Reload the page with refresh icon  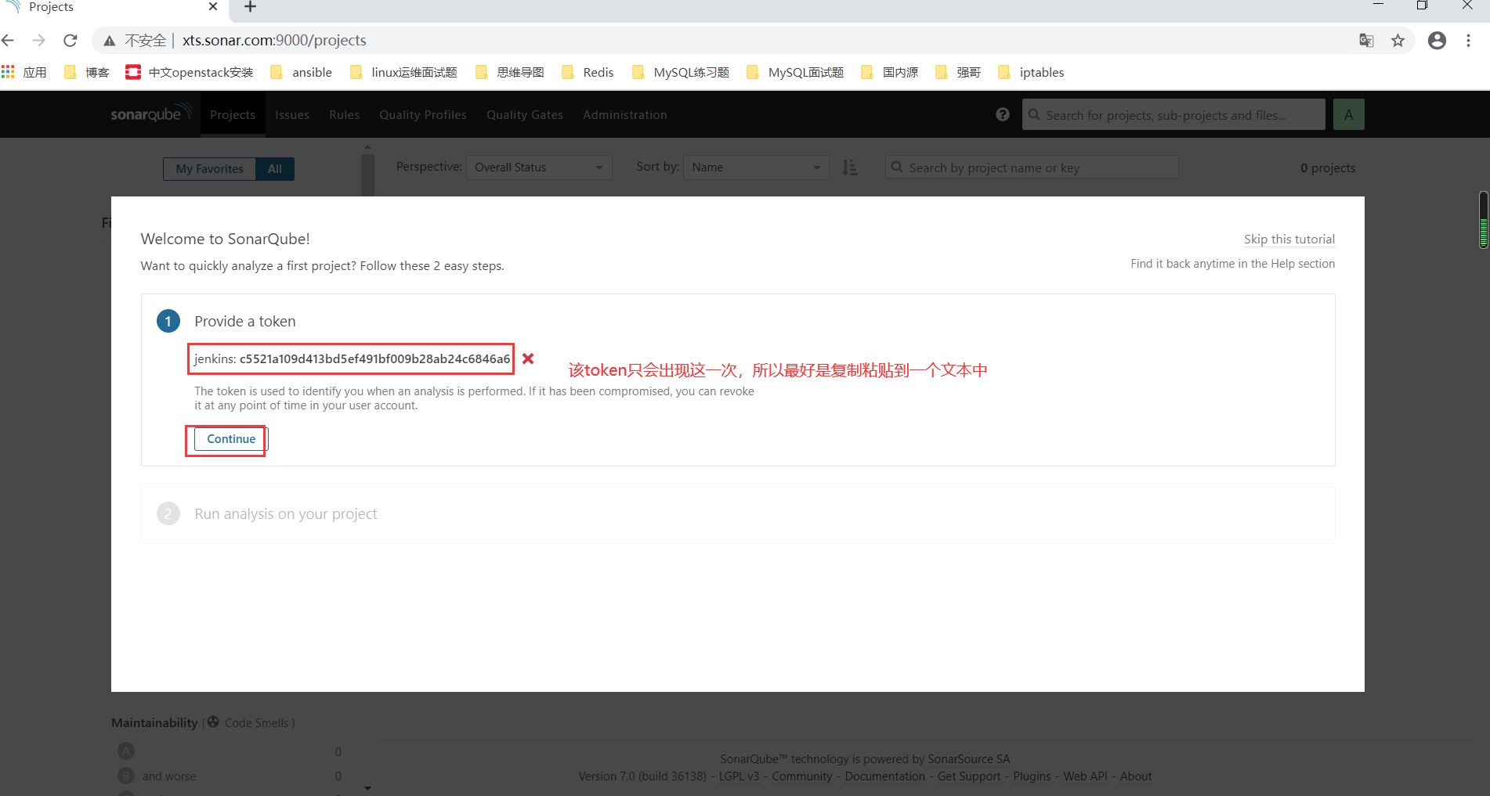click(x=71, y=40)
